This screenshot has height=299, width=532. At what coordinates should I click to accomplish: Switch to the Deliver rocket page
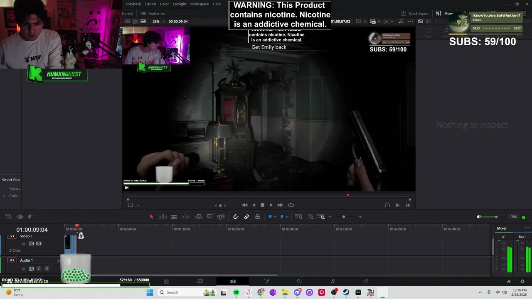(366, 281)
